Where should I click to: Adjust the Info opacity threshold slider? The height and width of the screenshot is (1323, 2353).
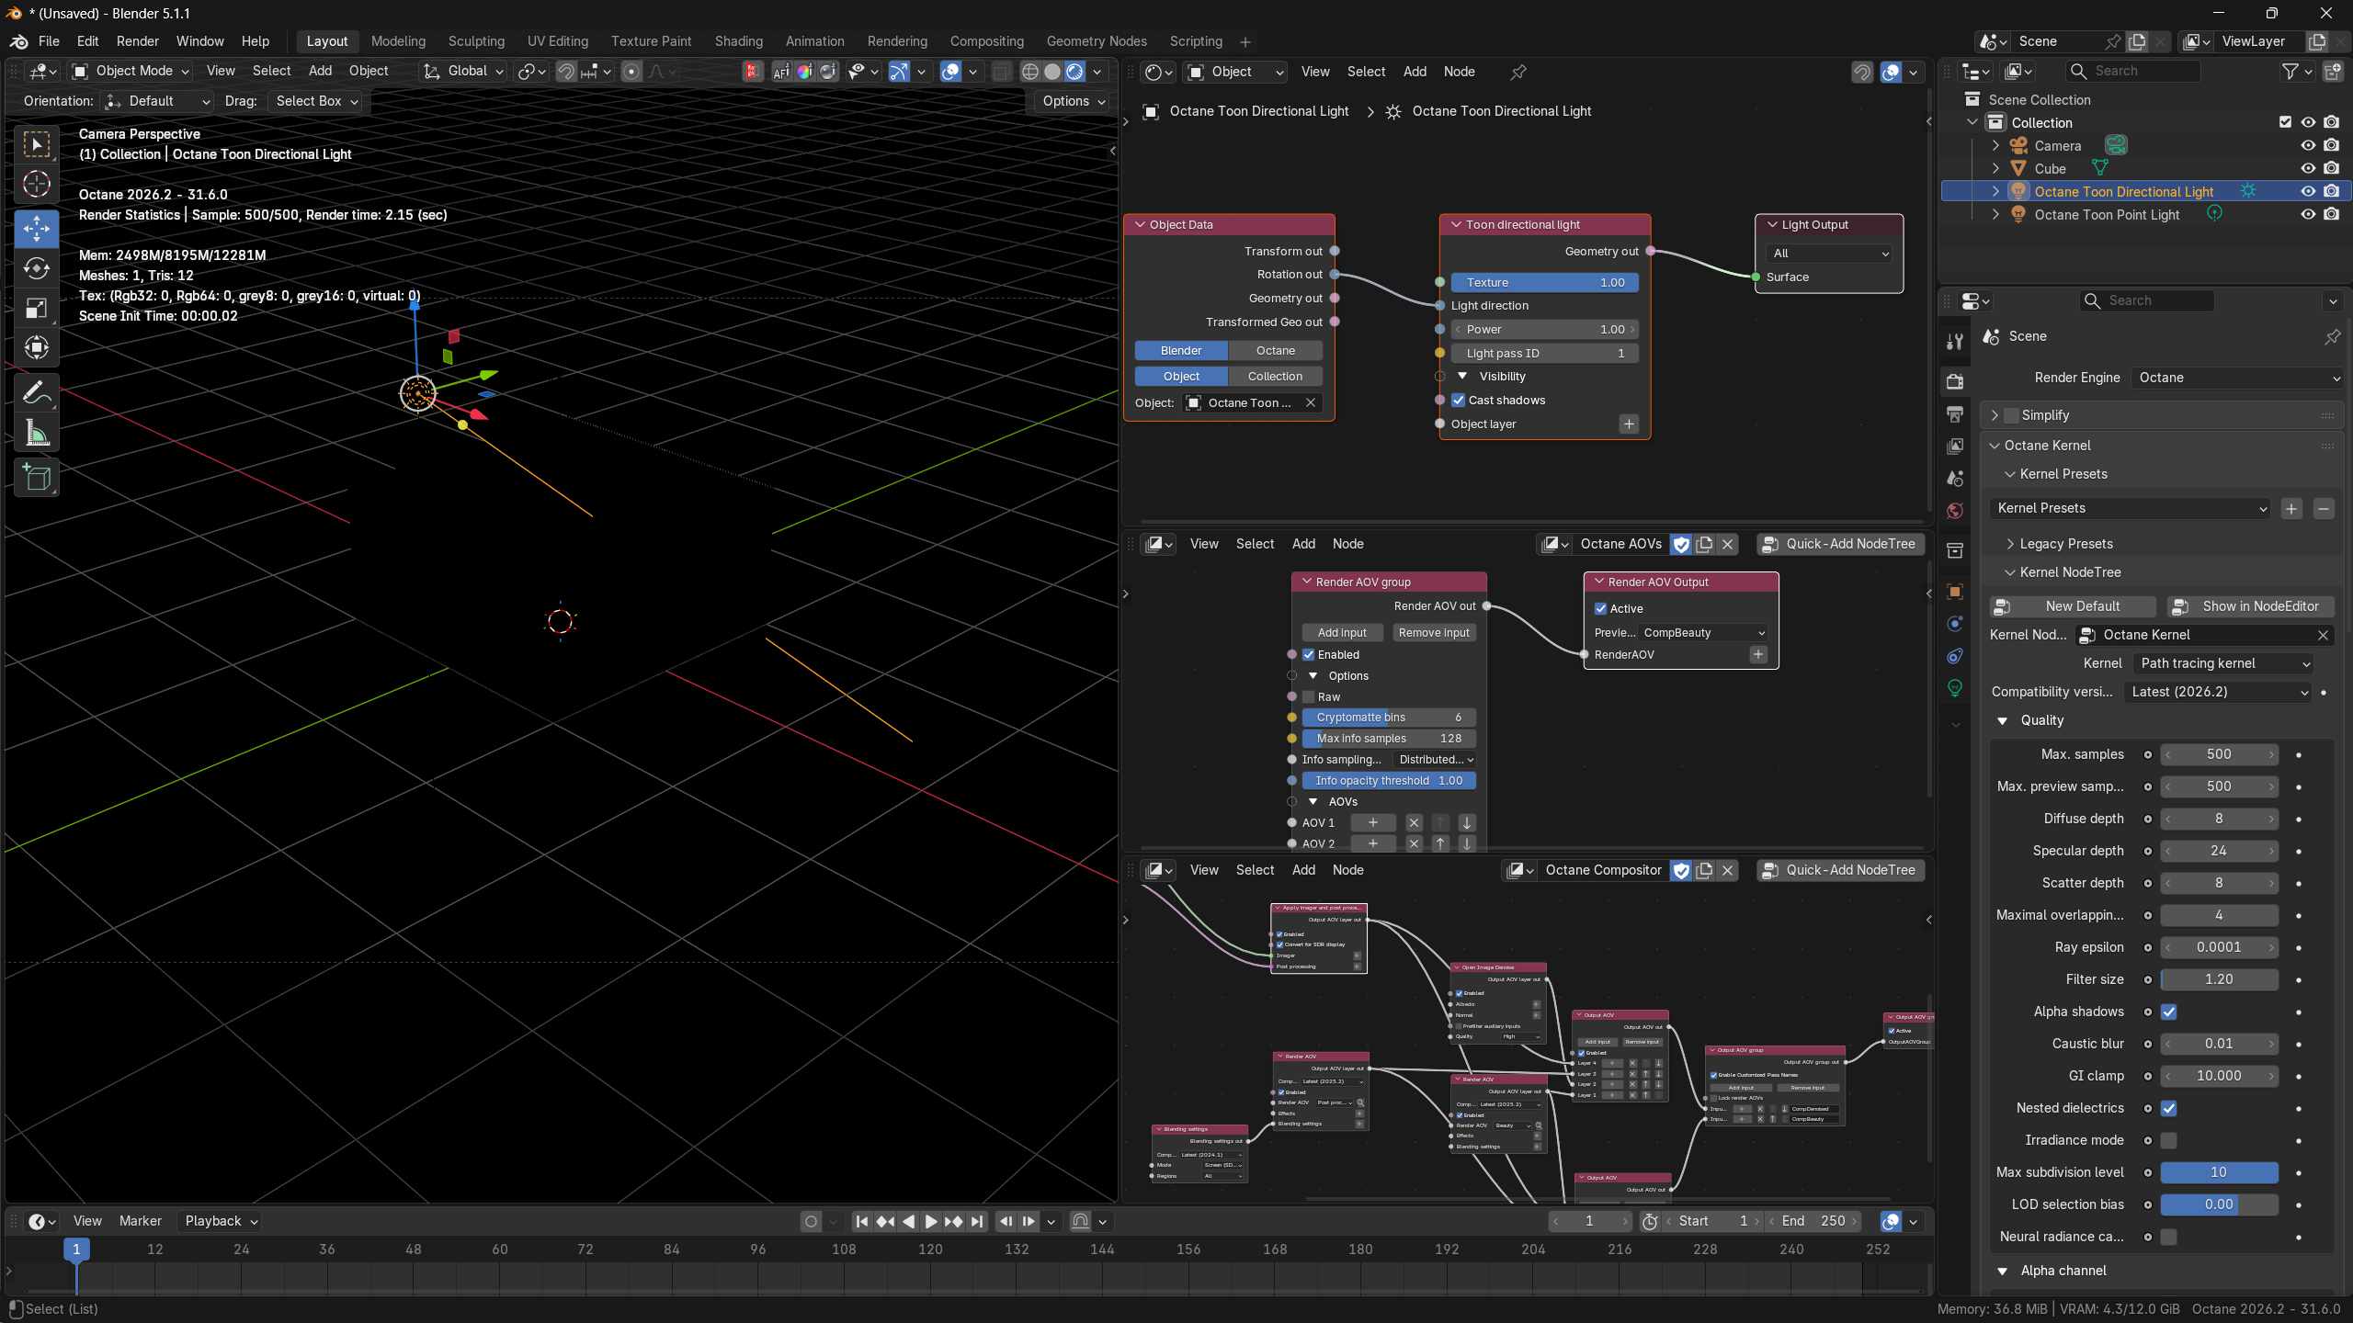[1389, 781]
